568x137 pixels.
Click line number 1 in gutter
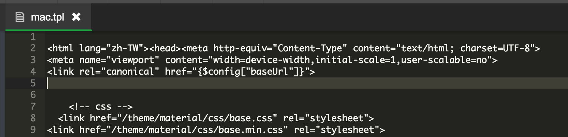click(x=33, y=37)
